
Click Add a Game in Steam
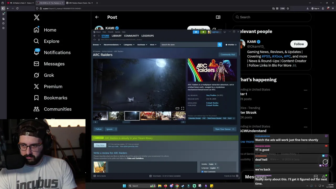100,176
